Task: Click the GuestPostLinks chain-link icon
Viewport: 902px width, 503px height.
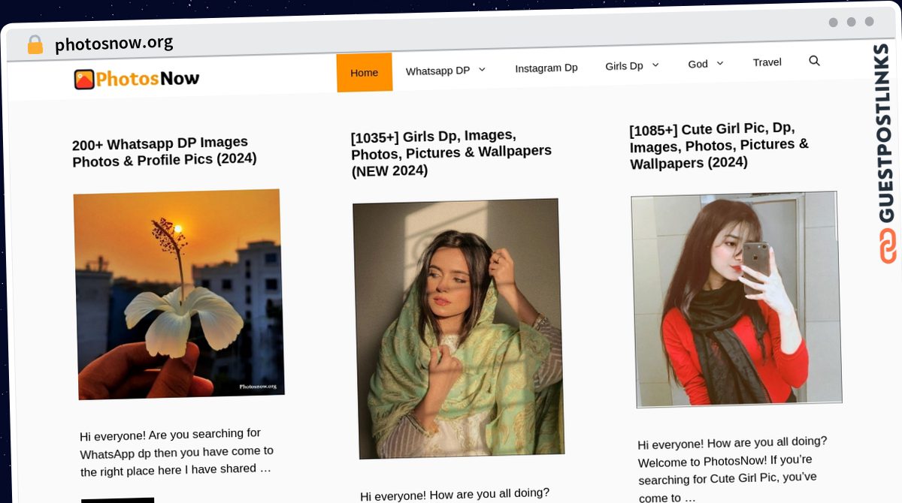Action: [x=888, y=245]
